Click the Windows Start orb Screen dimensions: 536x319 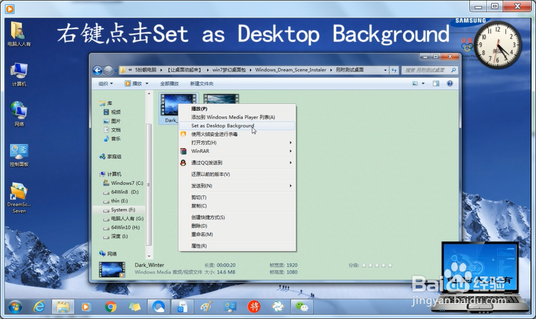[x=15, y=307]
